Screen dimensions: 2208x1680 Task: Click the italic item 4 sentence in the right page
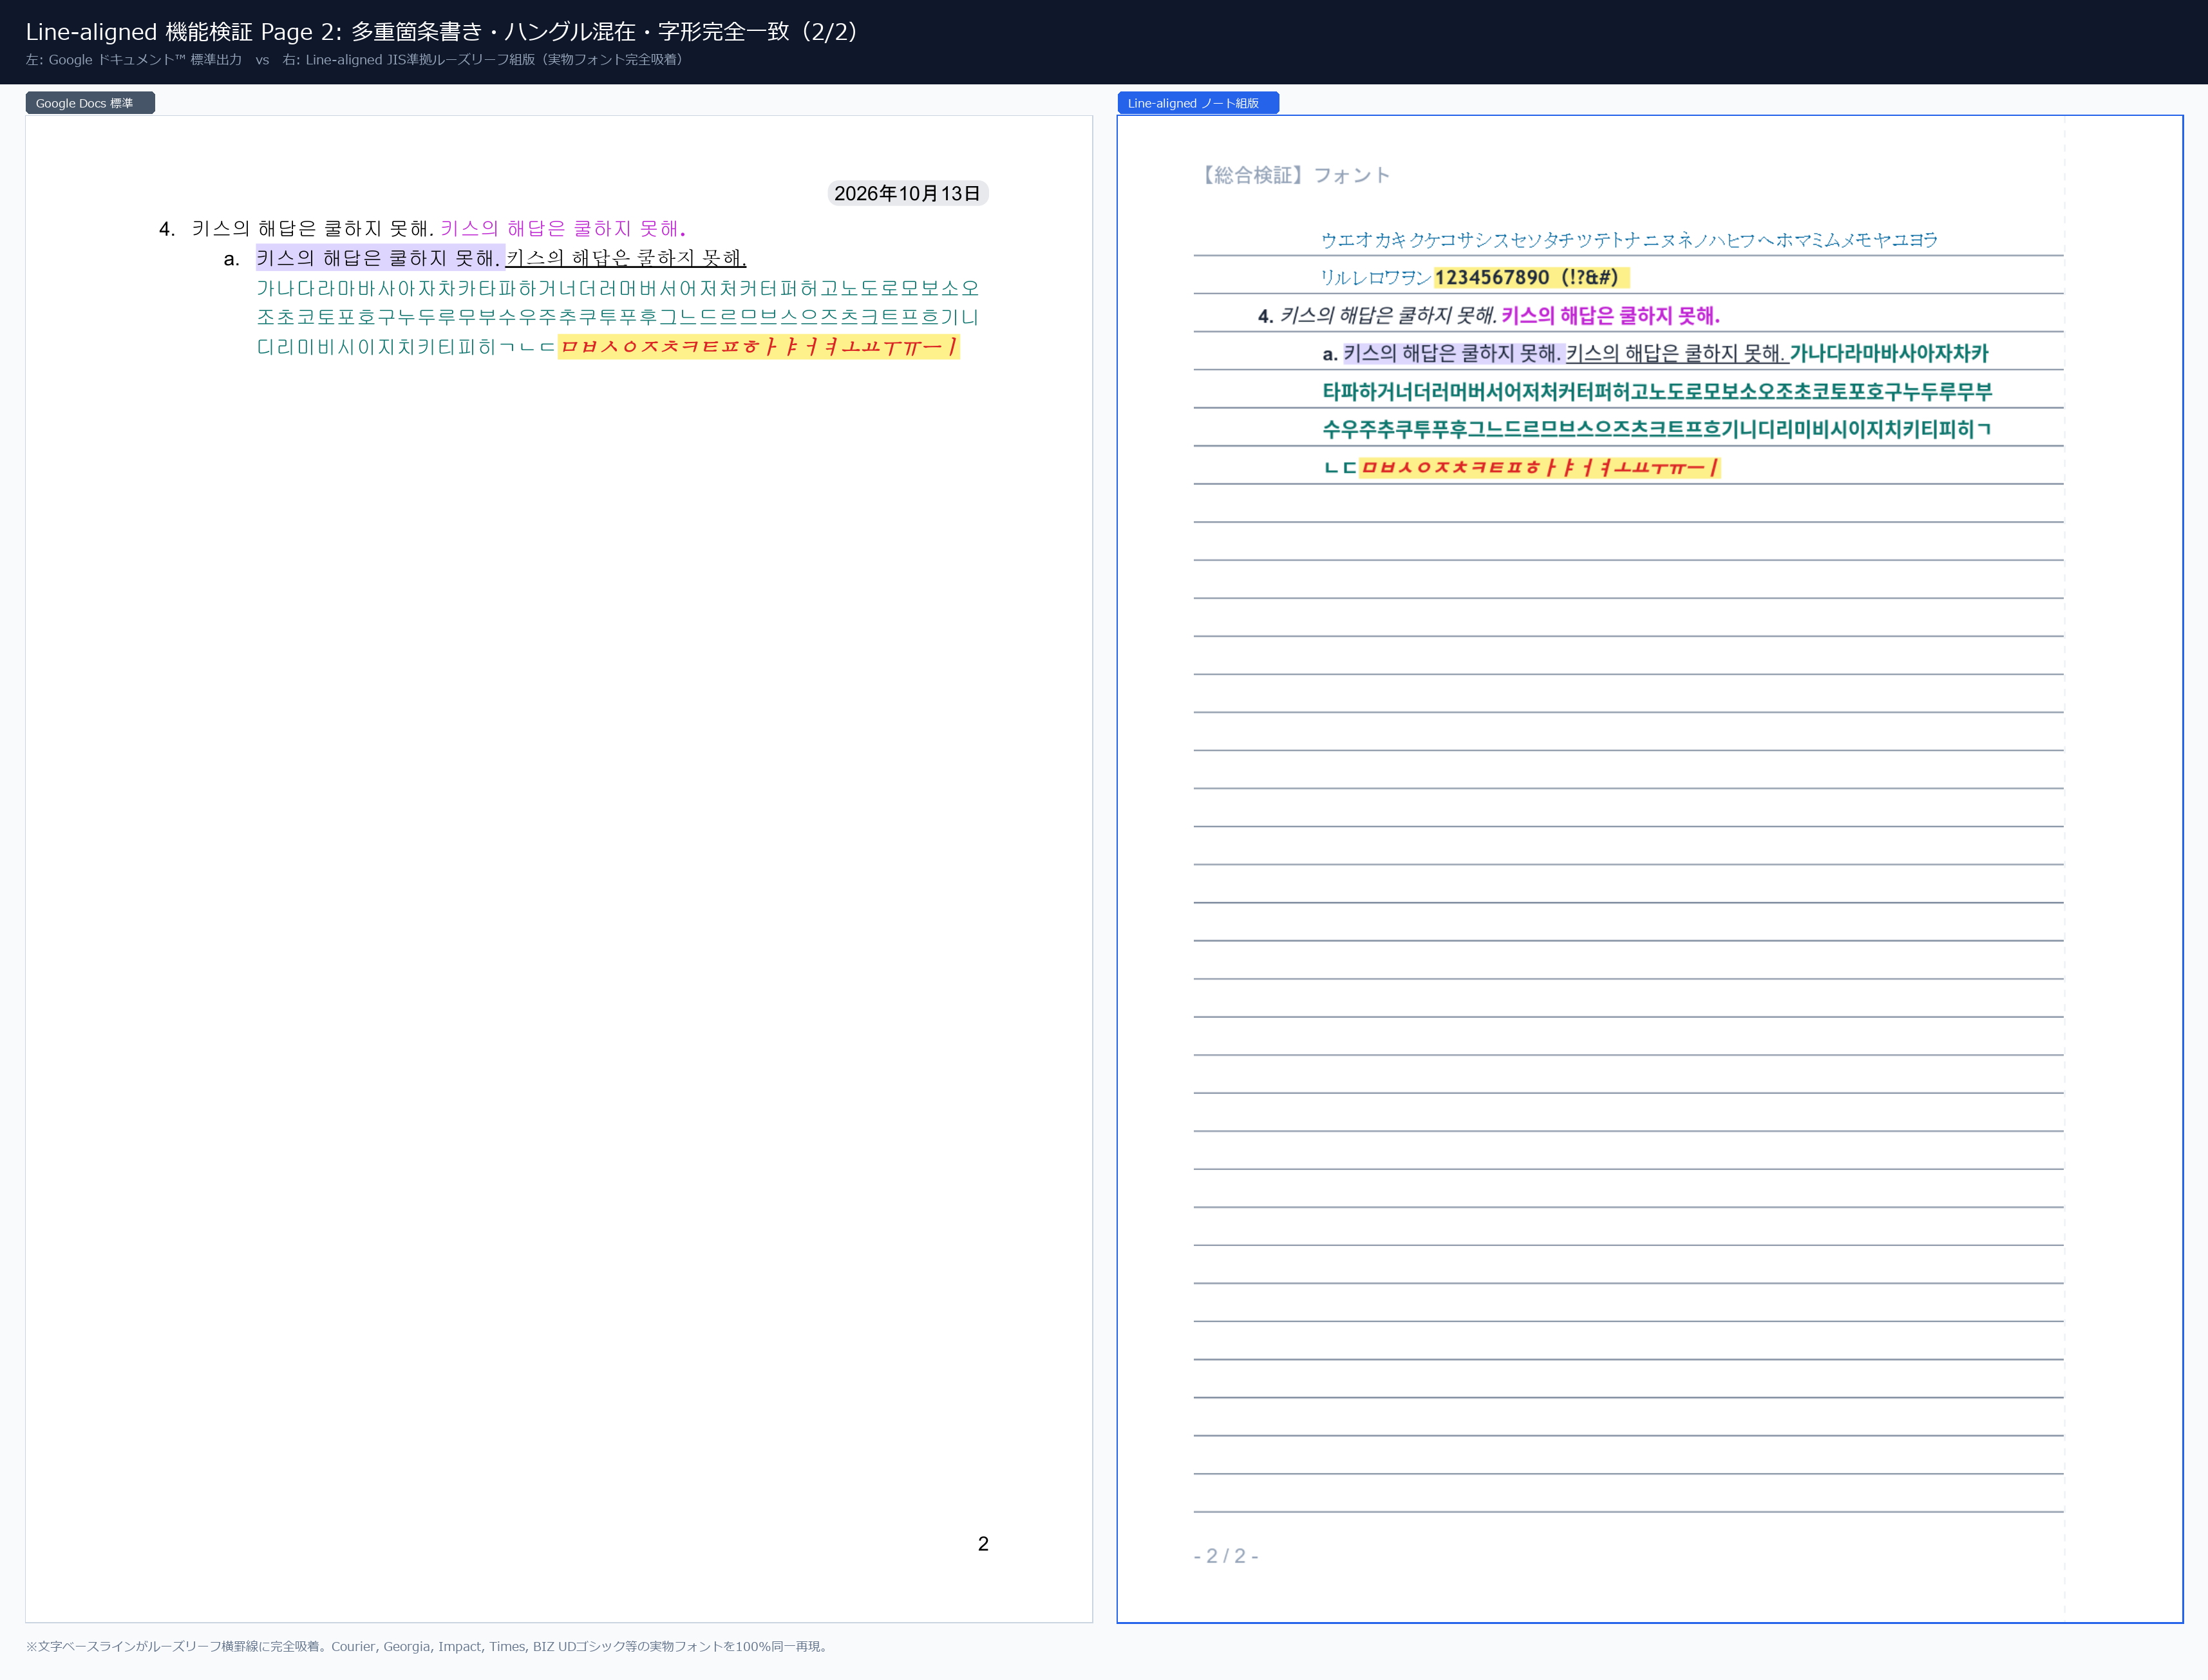(x=1388, y=316)
